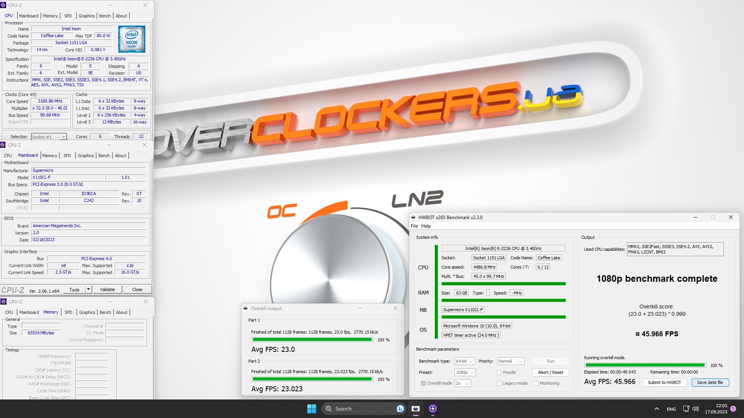Click the Specification E-2236 CPU text
The width and height of the screenshot is (744, 418).
pyautogui.click(x=90, y=59)
